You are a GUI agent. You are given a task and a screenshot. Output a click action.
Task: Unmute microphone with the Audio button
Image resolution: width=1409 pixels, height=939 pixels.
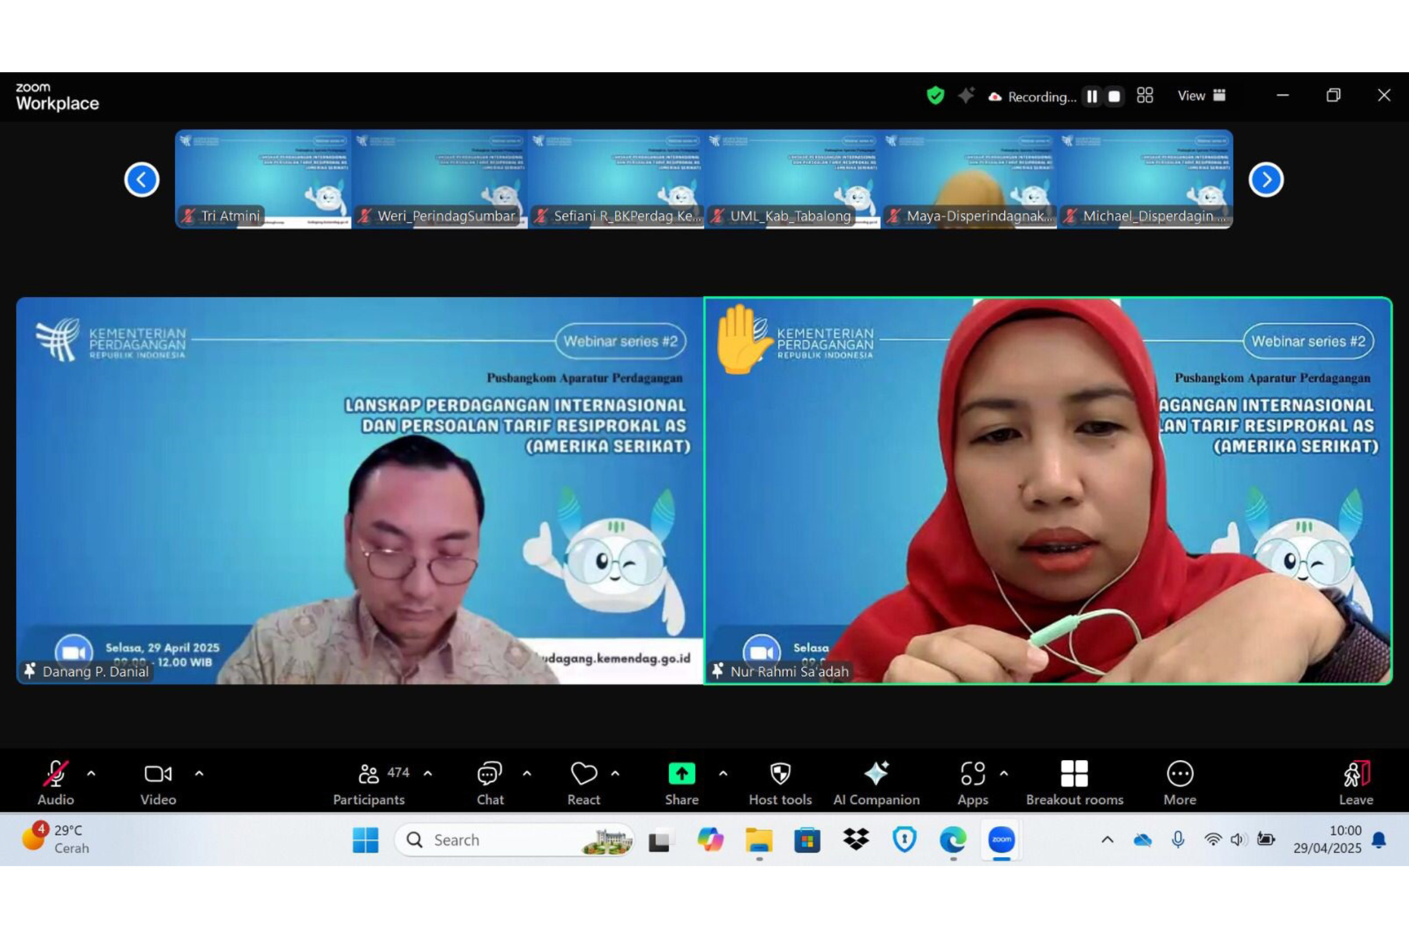pyautogui.click(x=55, y=781)
